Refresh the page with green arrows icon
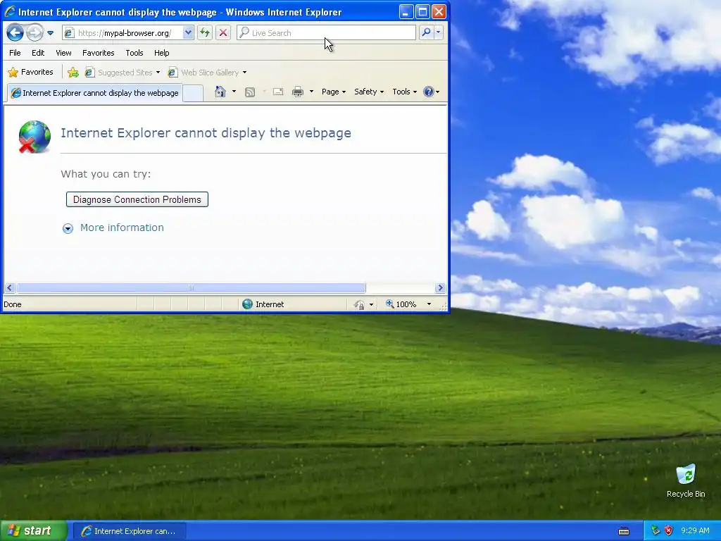 (205, 32)
